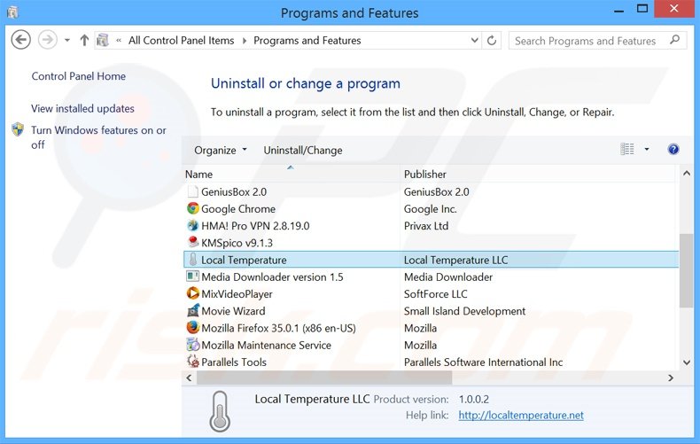Open Turn Windows features on or off
This screenshot has height=444, width=700.
[x=98, y=137]
